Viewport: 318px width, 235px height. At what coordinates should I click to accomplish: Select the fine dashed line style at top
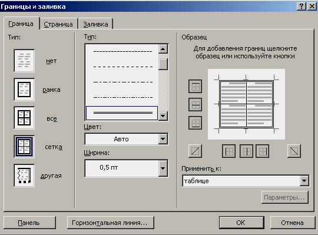tap(122, 51)
